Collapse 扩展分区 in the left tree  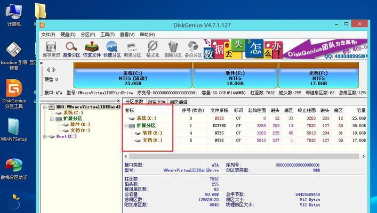(52, 119)
